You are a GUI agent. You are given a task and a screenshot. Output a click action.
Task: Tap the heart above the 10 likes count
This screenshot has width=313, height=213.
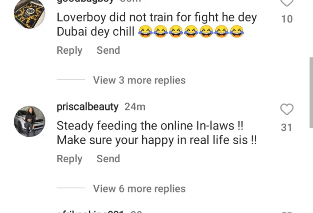(287, 3)
